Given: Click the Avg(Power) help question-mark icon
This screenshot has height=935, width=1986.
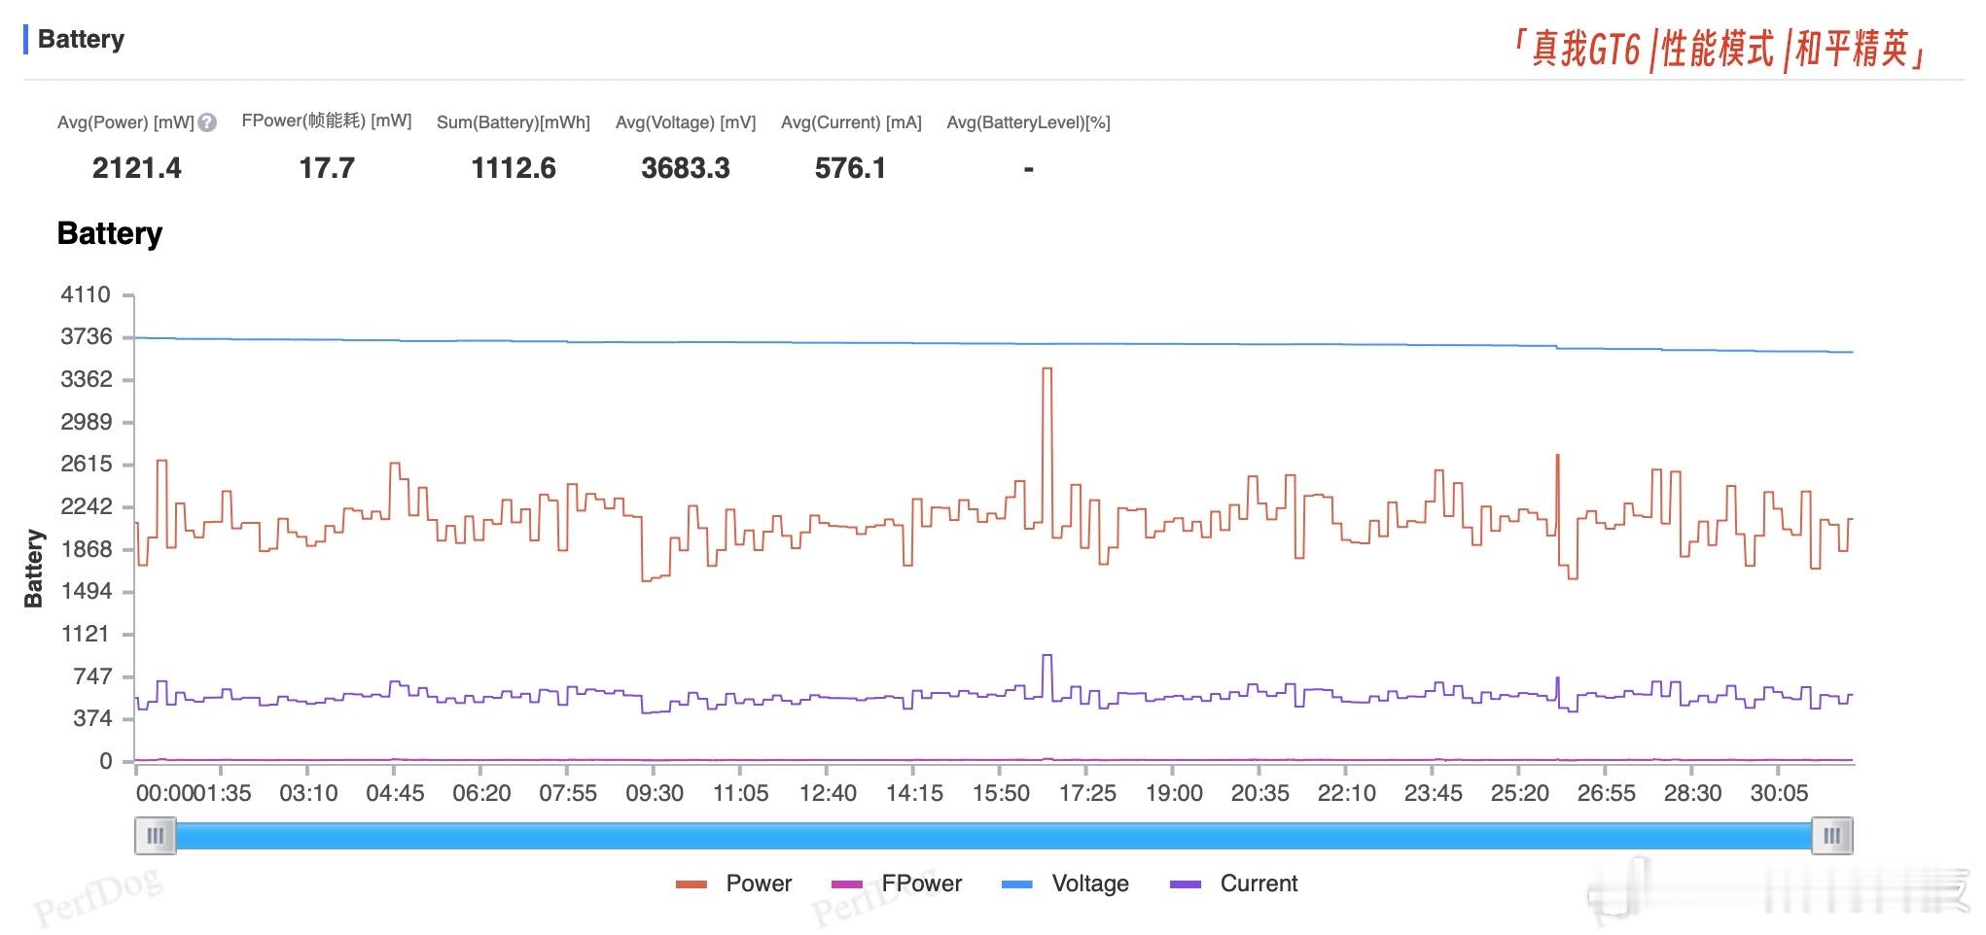Looking at the screenshot, I should (x=206, y=122).
